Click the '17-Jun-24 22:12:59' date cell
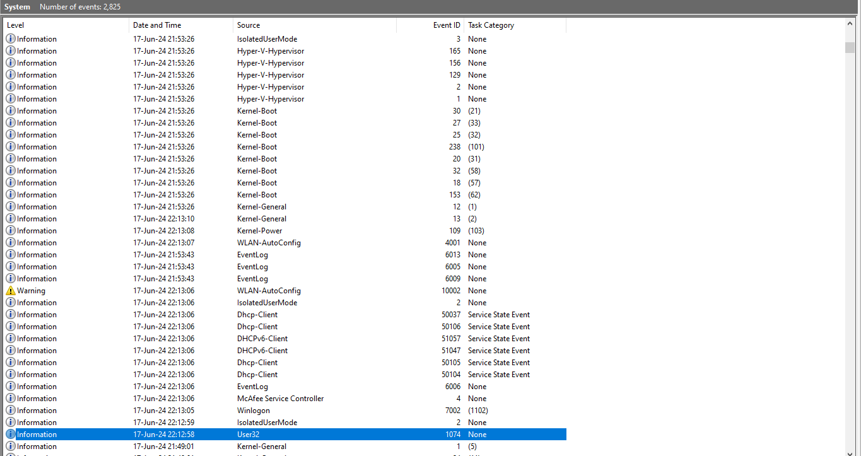 [164, 423]
